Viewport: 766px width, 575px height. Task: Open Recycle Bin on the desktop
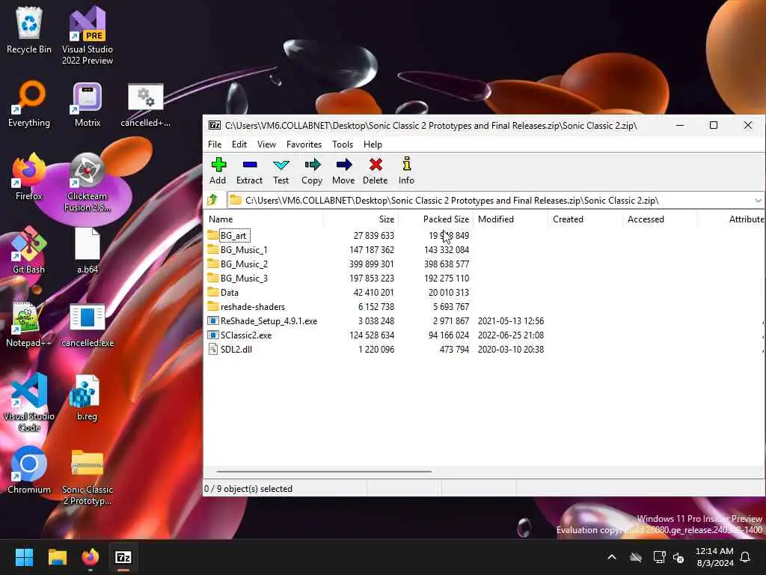coord(29,30)
